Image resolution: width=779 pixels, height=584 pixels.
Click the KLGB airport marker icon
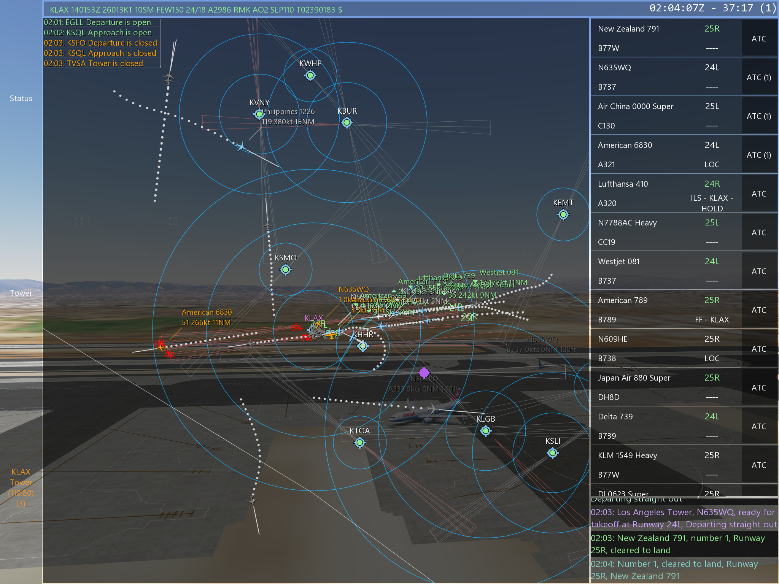coord(485,431)
